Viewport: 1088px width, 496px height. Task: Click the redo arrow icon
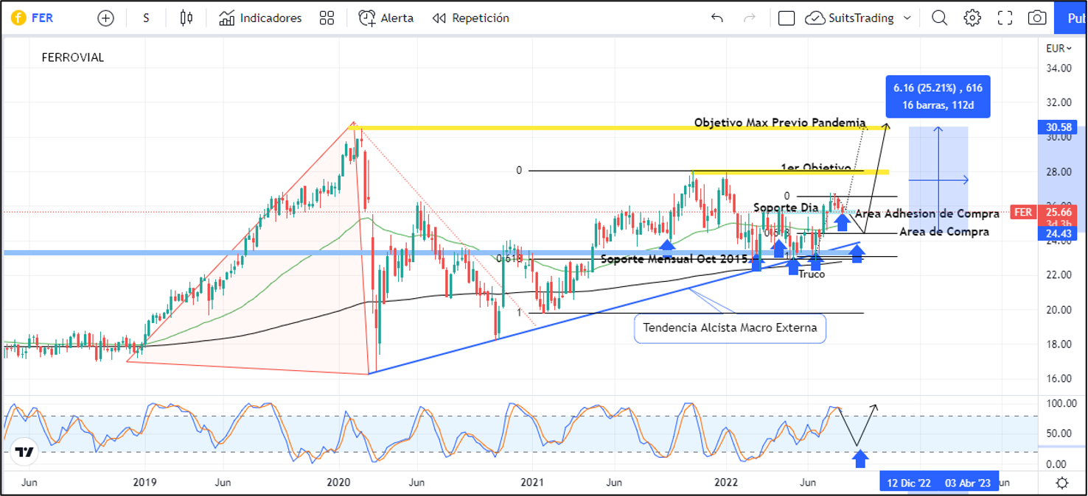750,18
